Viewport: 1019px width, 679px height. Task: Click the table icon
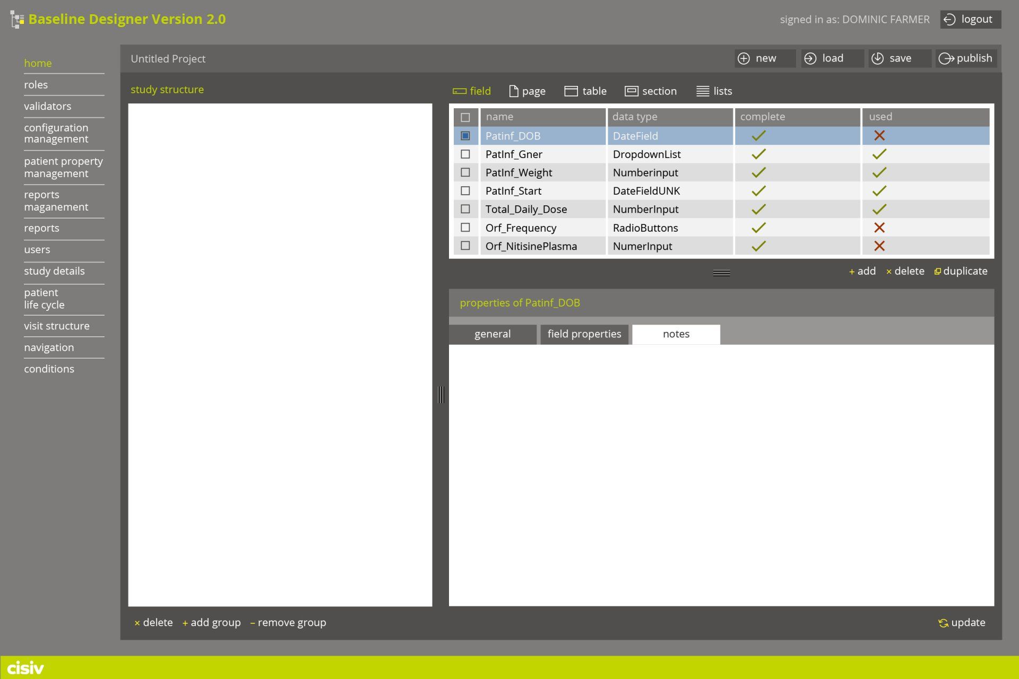pos(571,91)
